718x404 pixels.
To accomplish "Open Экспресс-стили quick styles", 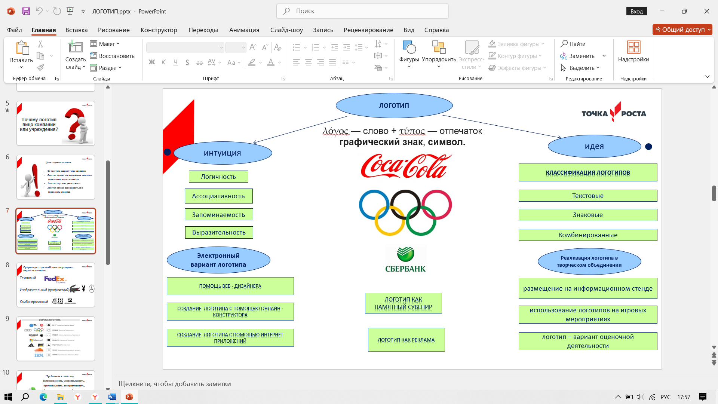I will pos(471,54).
